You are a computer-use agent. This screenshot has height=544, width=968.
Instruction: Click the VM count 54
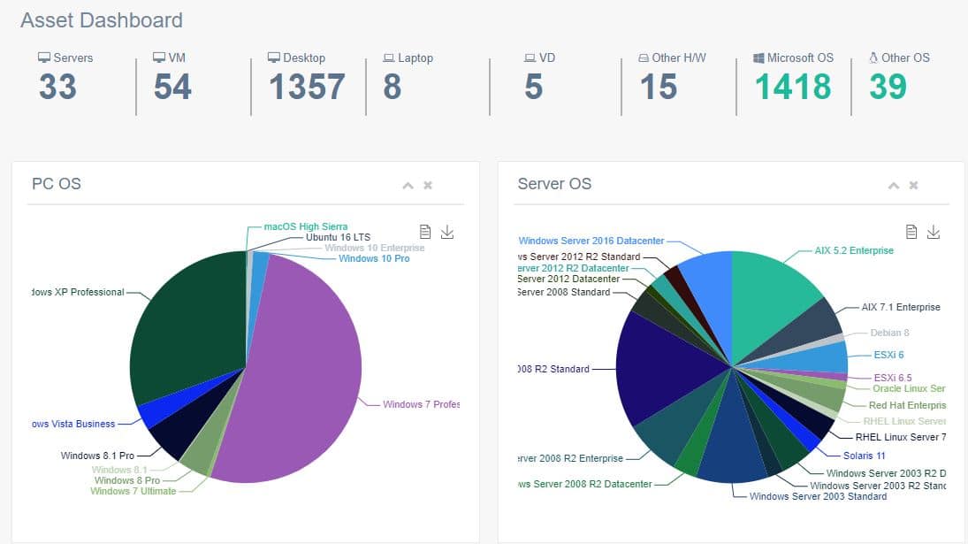pyautogui.click(x=173, y=87)
